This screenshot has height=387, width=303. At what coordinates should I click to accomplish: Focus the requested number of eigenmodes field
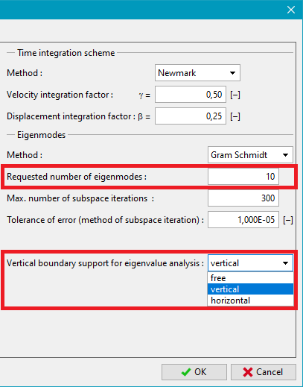[x=243, y=177]
